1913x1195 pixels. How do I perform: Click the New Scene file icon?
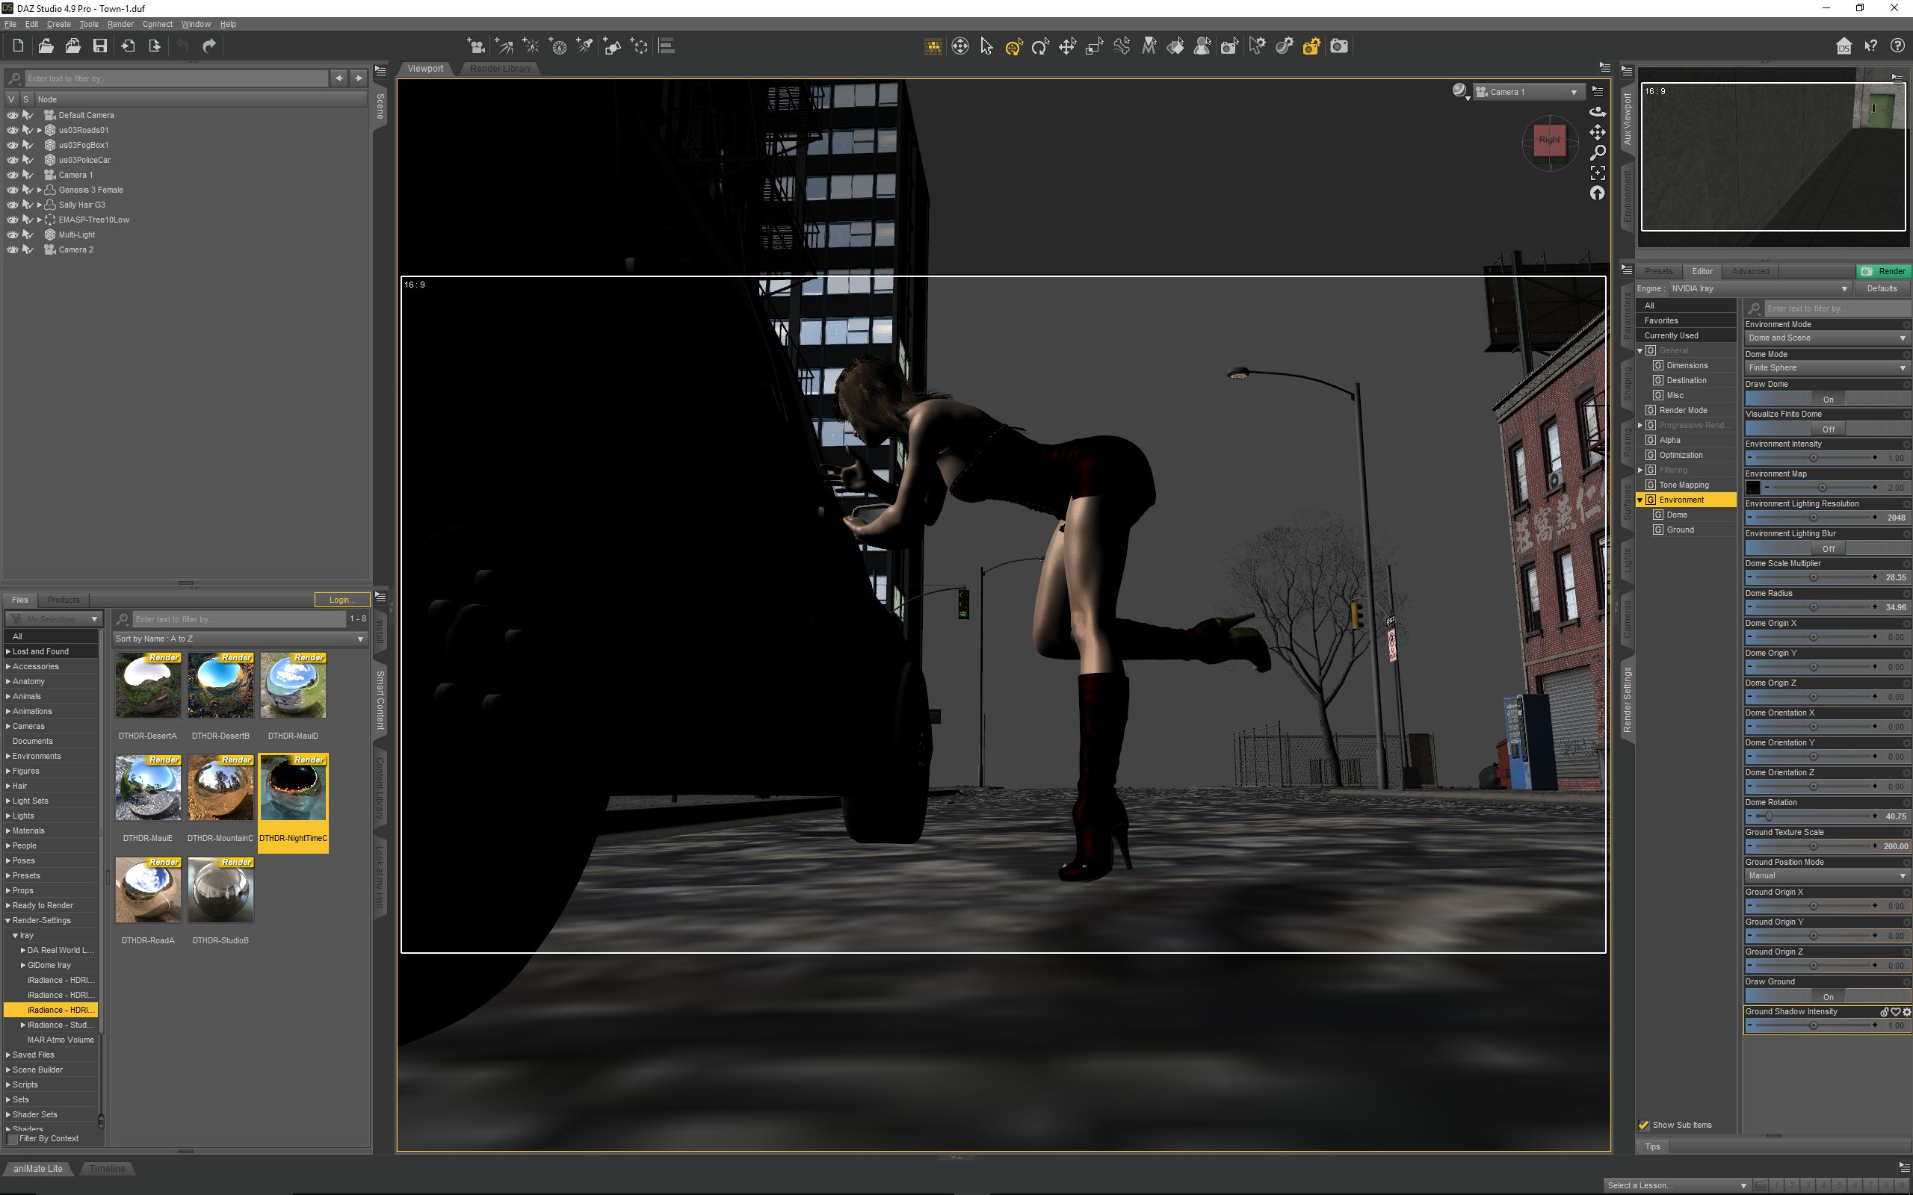click(17, 46)
